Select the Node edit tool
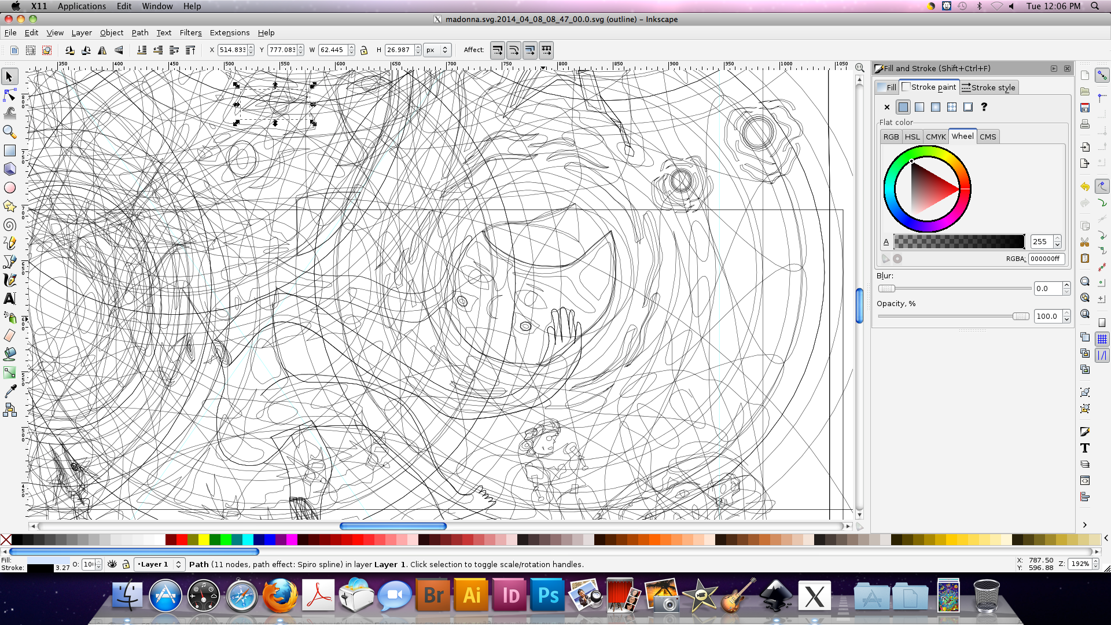This screenshot has height=625, width=1111. [10, 95]
